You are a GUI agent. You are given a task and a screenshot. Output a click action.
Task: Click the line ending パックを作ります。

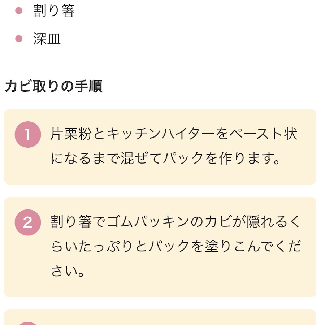165,159
